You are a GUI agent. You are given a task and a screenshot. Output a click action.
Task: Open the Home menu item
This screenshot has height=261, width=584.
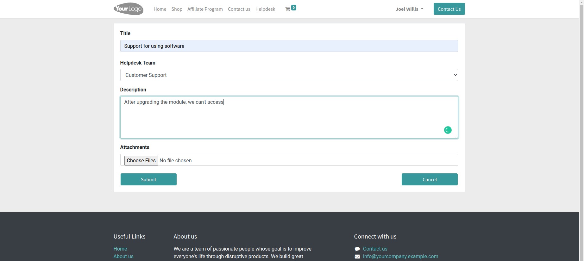(x=160, y=9)
